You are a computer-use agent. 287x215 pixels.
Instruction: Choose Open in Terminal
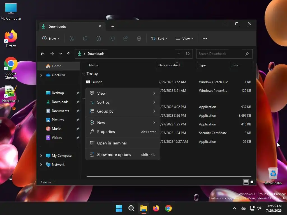(123, 143)
